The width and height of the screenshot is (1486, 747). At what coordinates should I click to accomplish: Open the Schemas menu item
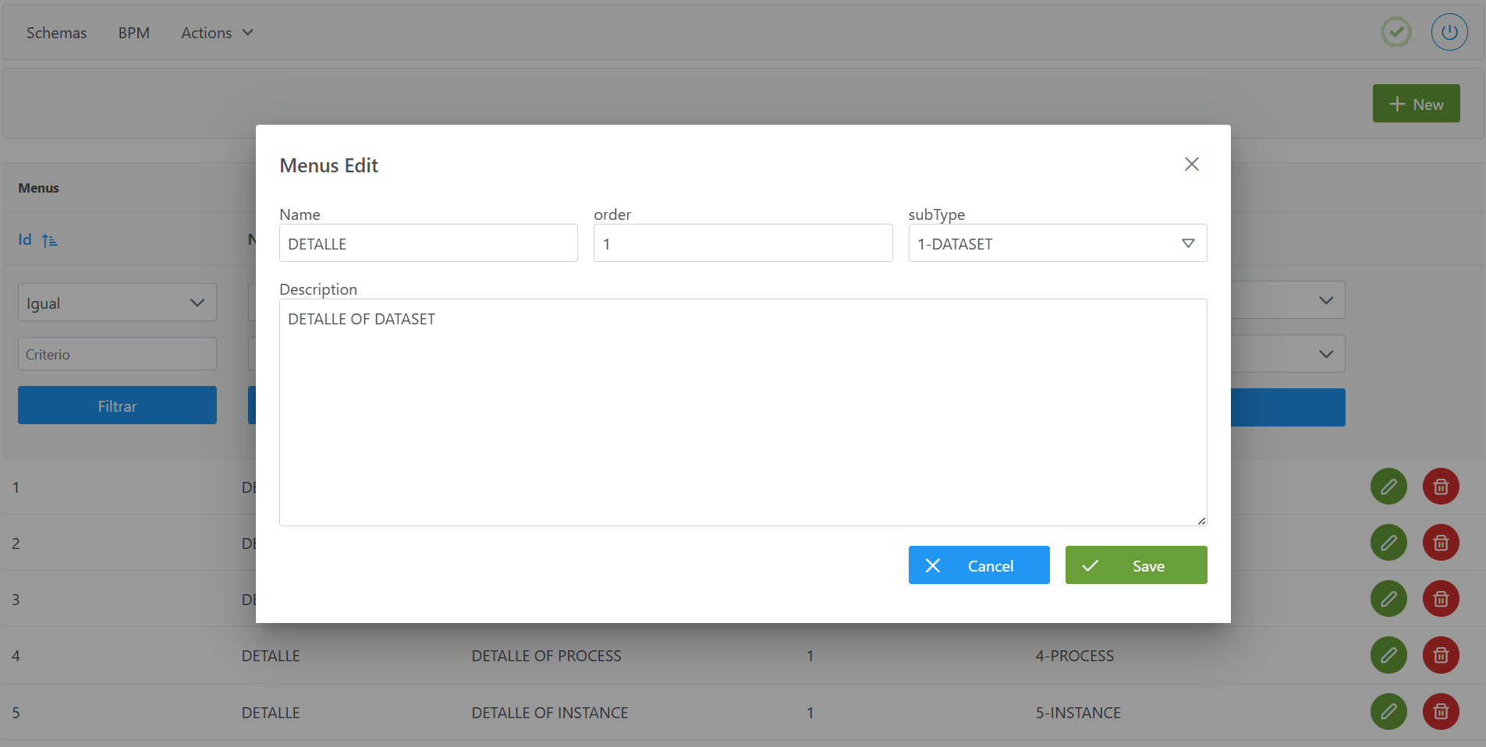[56, 33]
